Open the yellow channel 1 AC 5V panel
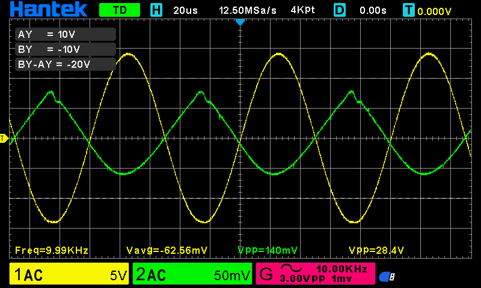This screenshot has height=288, width=481. coord(69,274)
